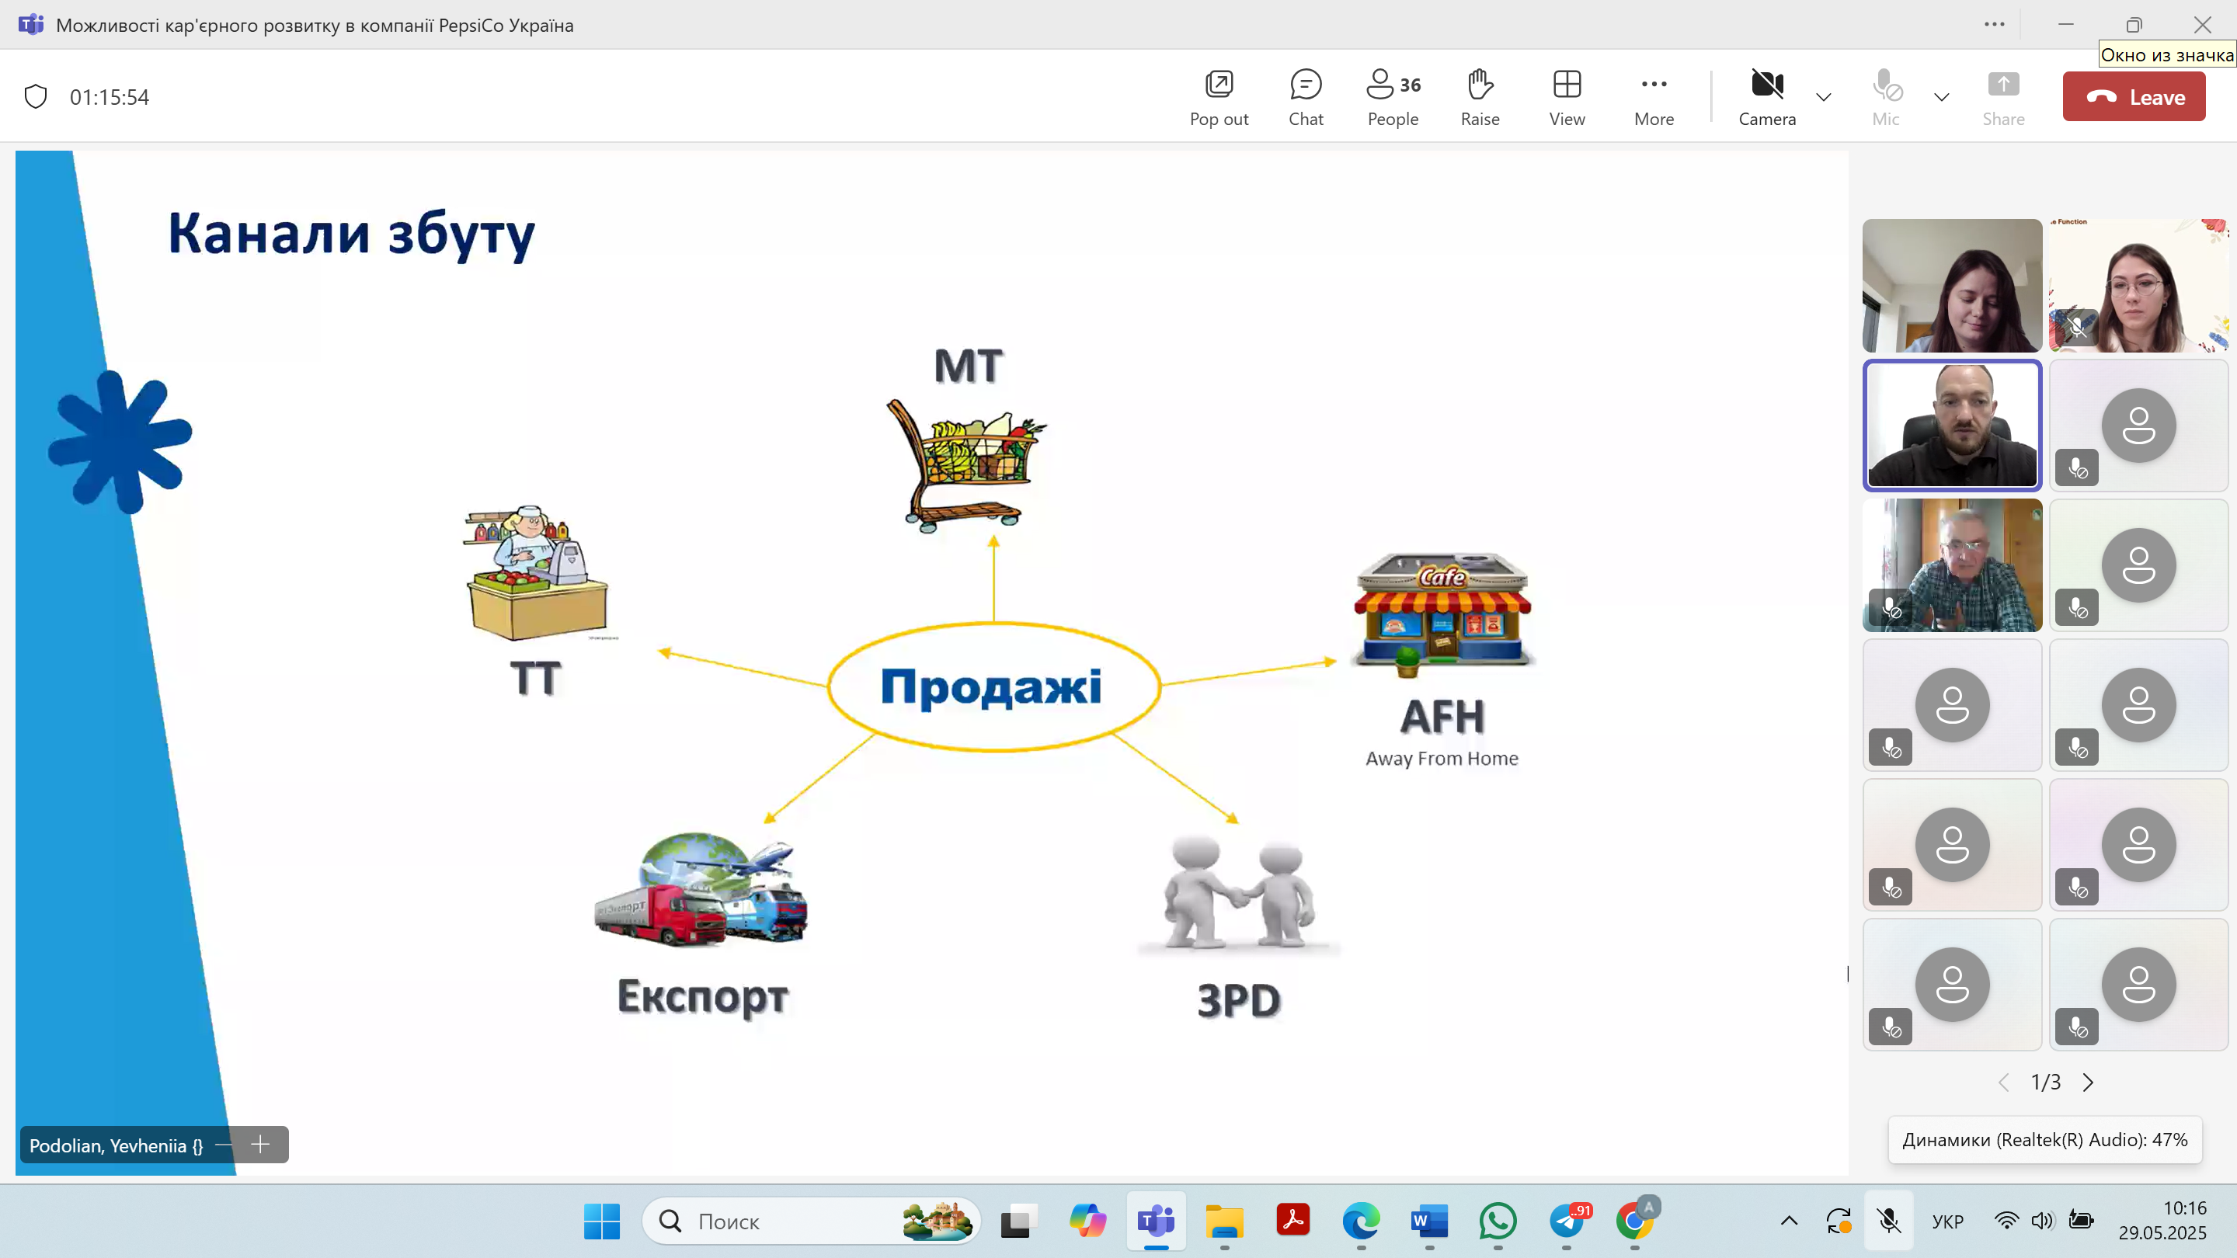The width and height of the screenshot is (2237, 1258).
Task: Click the Share content icon
Action: click(2002, 96)
